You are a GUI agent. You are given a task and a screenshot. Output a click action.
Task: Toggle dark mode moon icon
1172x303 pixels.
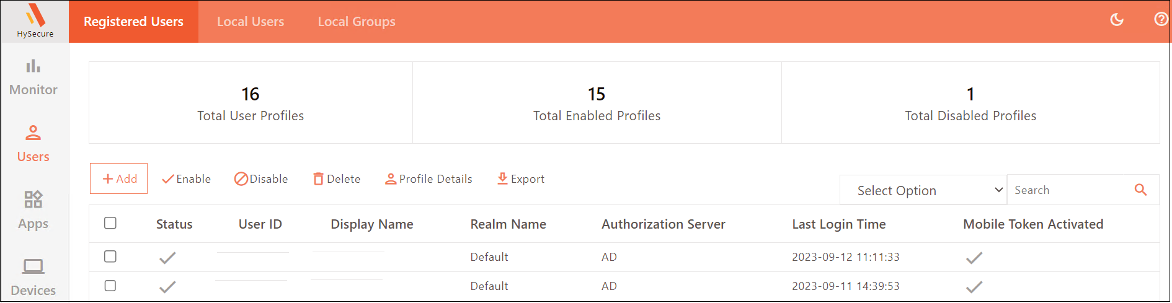click(1116, 20)
